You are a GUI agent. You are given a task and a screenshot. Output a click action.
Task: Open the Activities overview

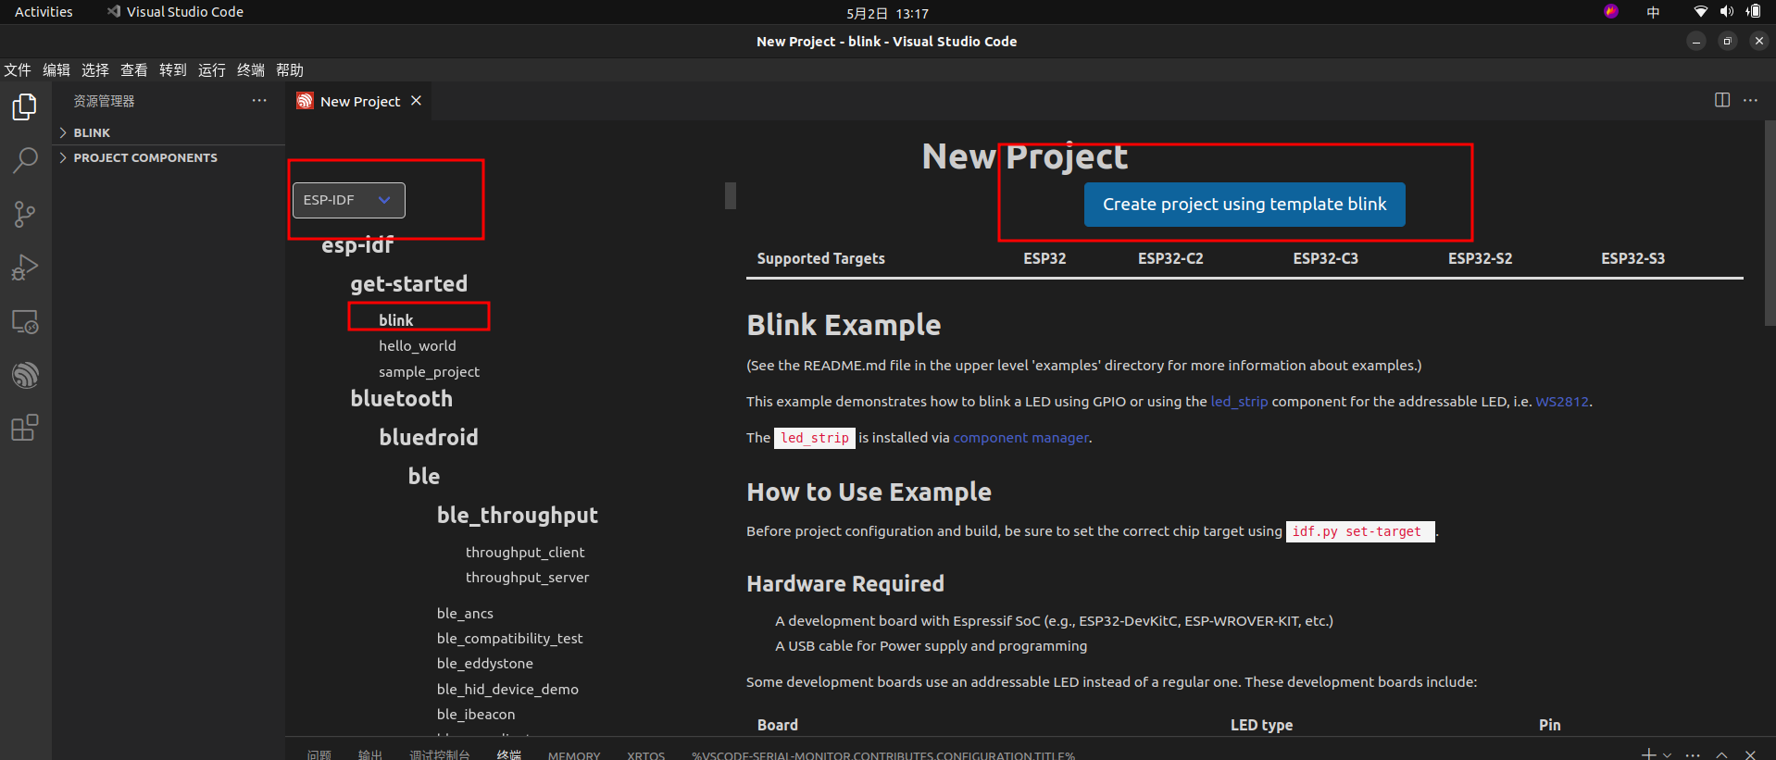44,12
